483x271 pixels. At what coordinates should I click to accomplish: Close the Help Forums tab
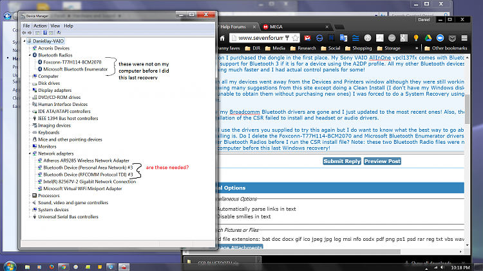tap(254, 27)
